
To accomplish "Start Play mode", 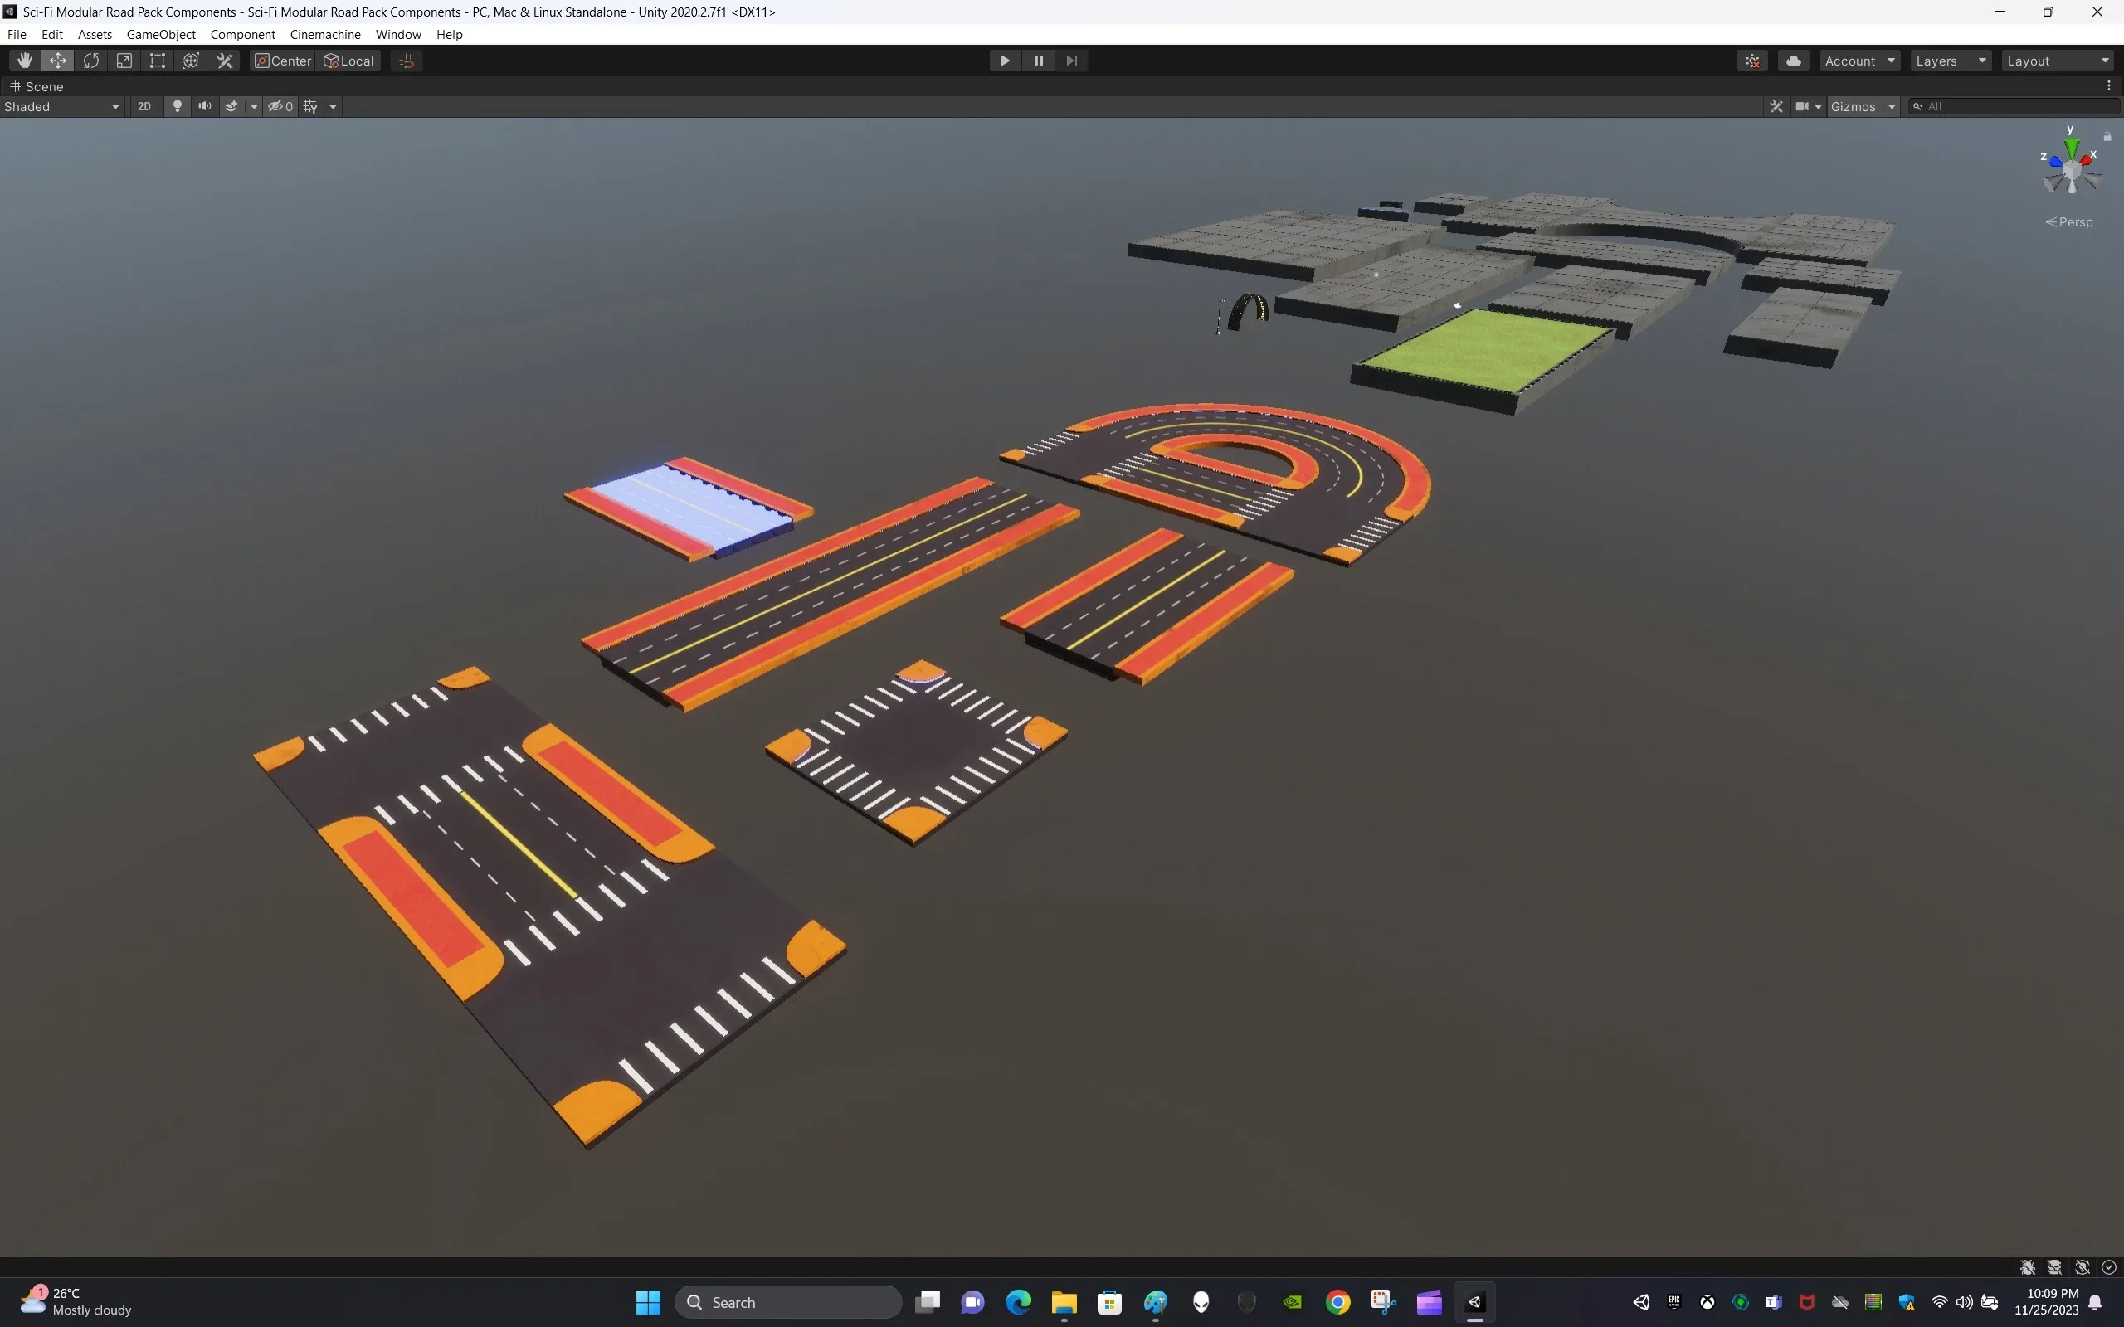I will 1005,61.
